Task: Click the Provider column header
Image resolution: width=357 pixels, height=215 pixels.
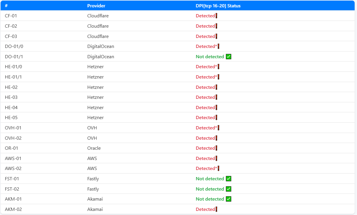Action: 96,6
